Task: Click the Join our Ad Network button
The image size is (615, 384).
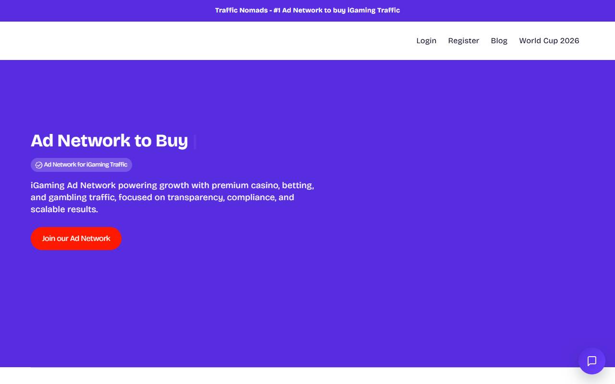Action: [76, 239]
